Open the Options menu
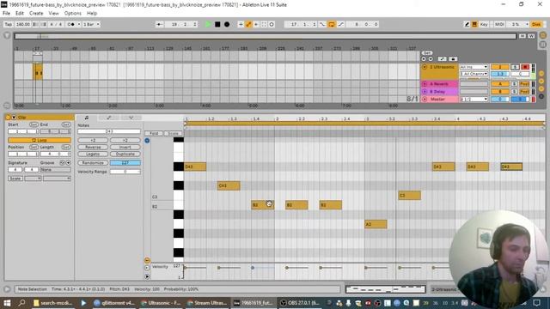 (72, 14)
